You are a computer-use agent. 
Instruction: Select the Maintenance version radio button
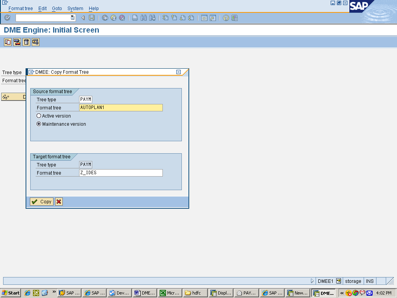(x=39, y=124)
